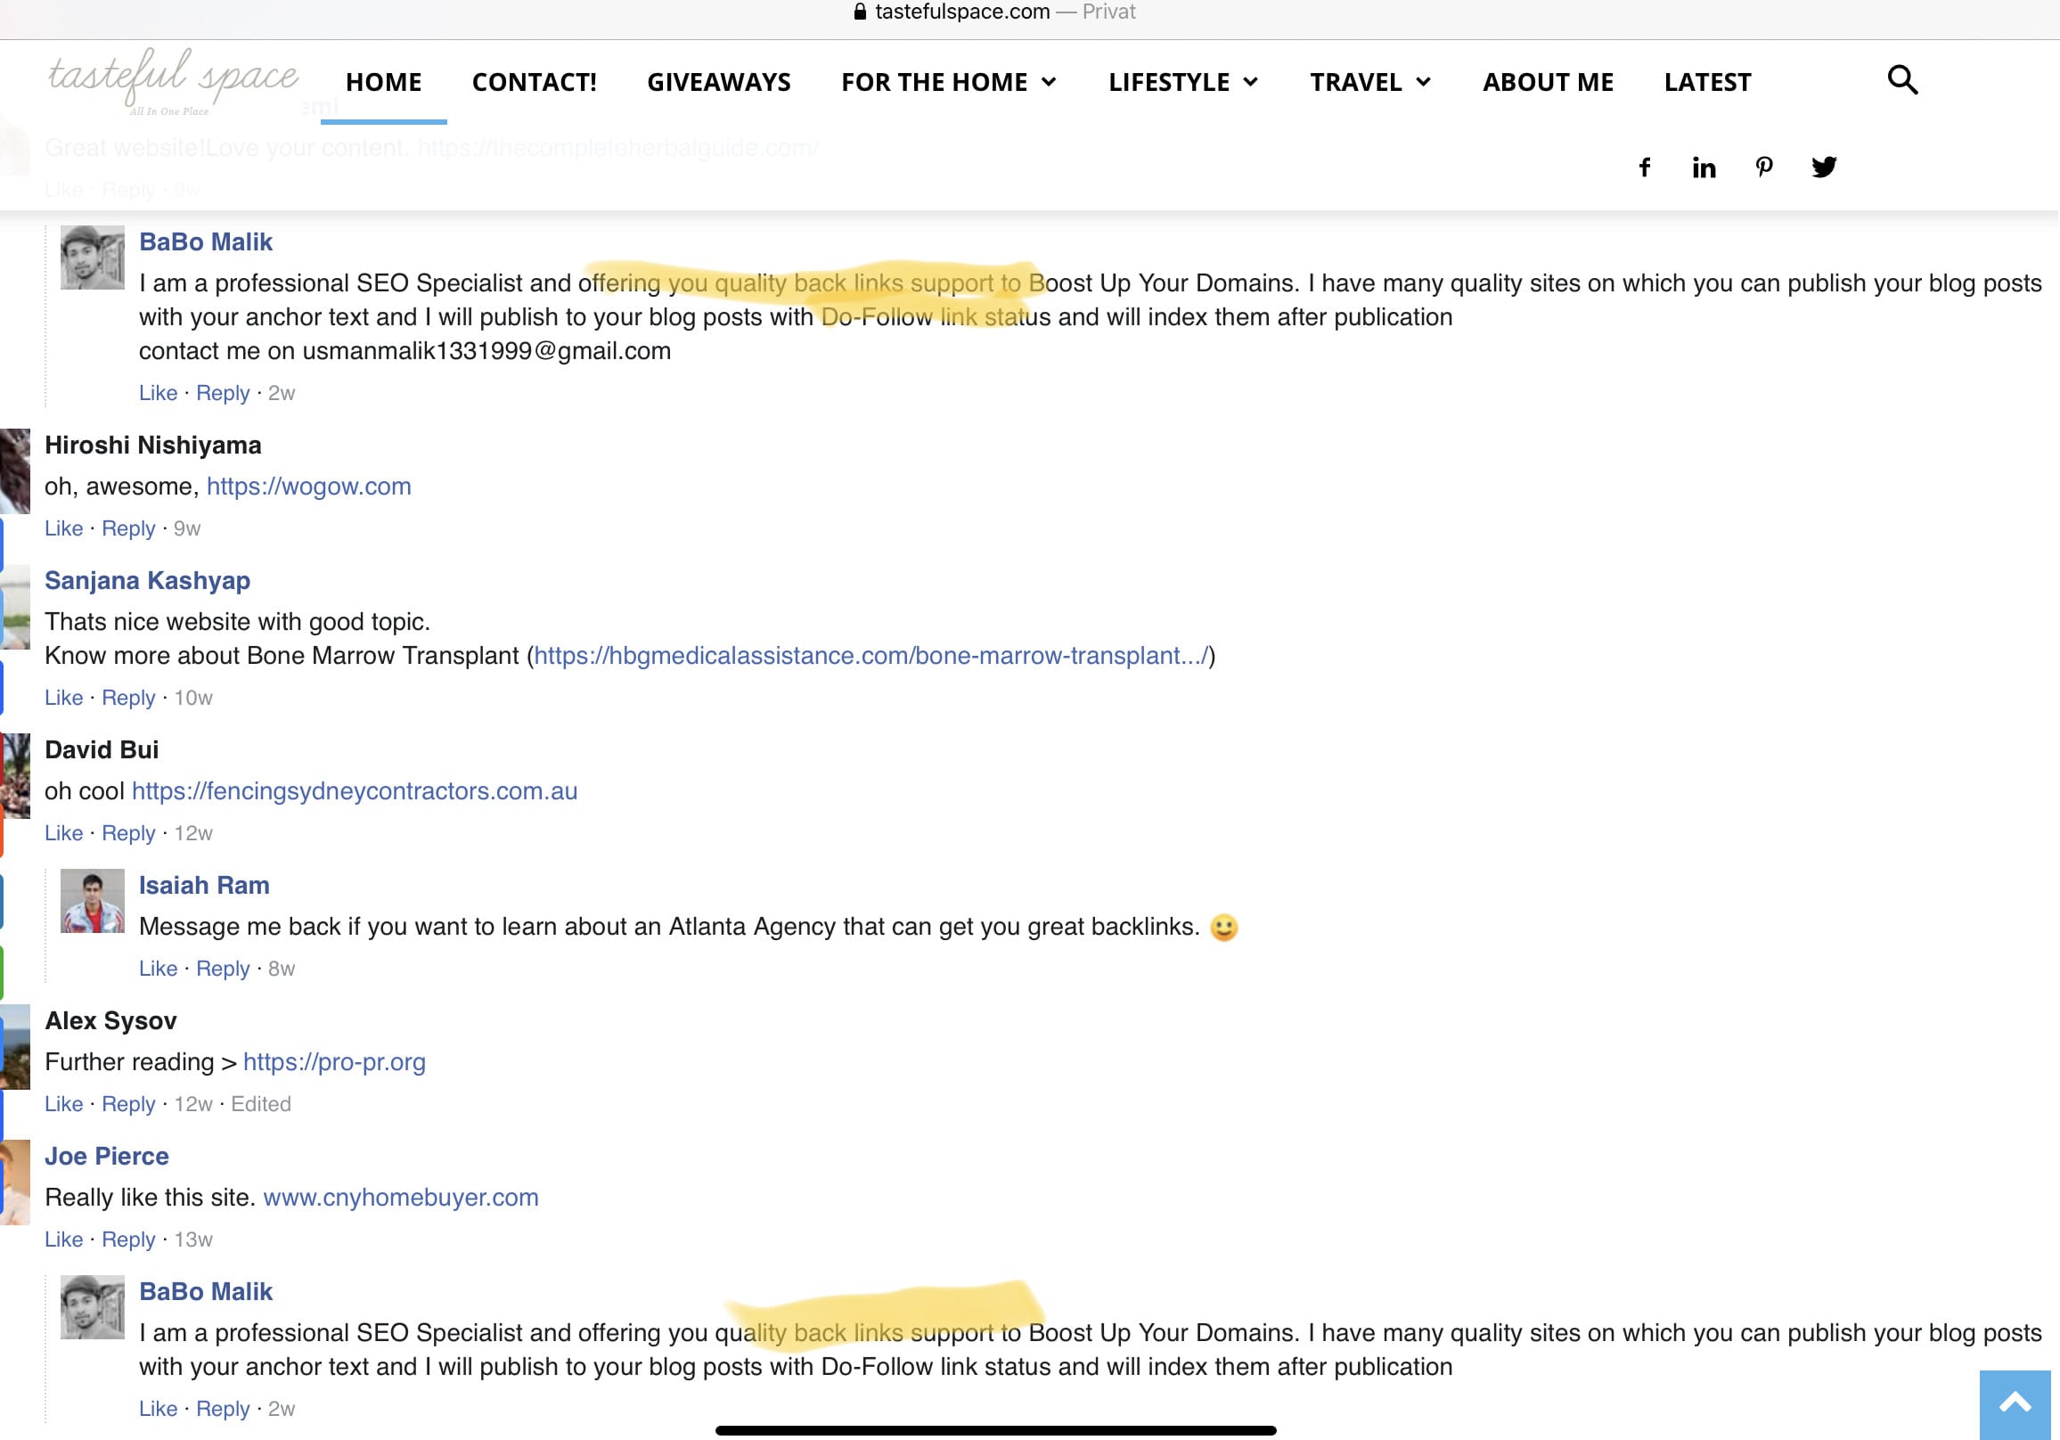Click the tastefulspace.com address bar text
Screen dimensions: 2060x1440
(x=961, y=12)
